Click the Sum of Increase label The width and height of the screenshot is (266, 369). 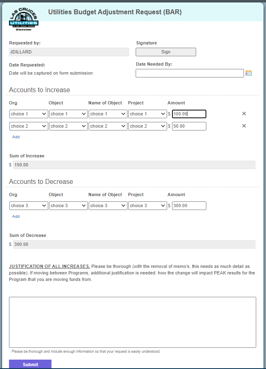pyautogui.click(x=27, y=156)
